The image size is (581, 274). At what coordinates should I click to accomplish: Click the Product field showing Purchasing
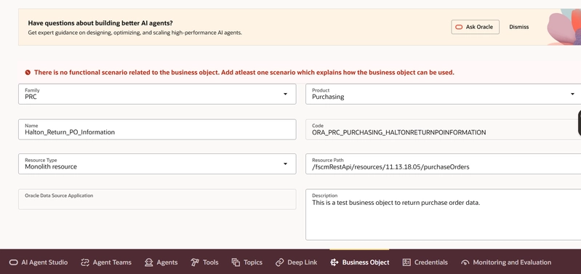pos(443,94)
